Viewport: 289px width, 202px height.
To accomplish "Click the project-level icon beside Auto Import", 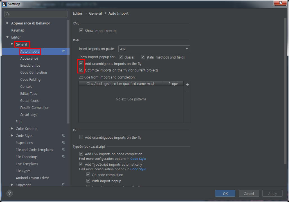I will (x=64, y=51).
